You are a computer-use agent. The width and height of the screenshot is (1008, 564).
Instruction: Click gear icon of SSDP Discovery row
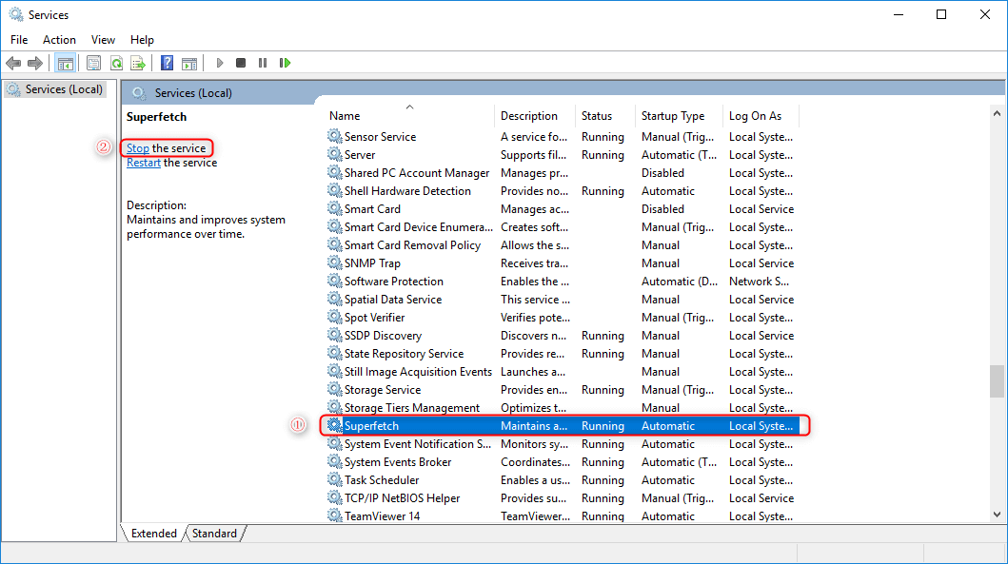coord(334,335)
